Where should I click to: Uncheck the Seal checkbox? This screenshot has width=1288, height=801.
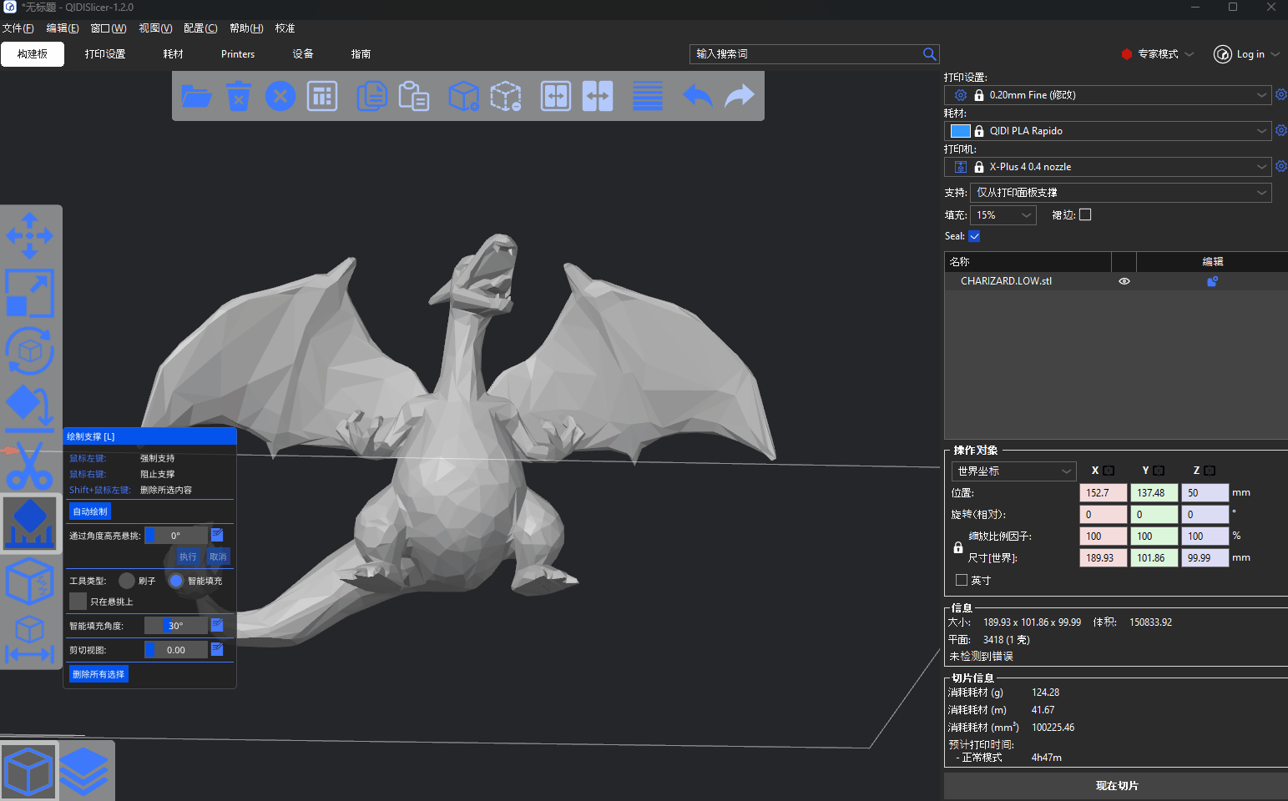coord(974,236)
